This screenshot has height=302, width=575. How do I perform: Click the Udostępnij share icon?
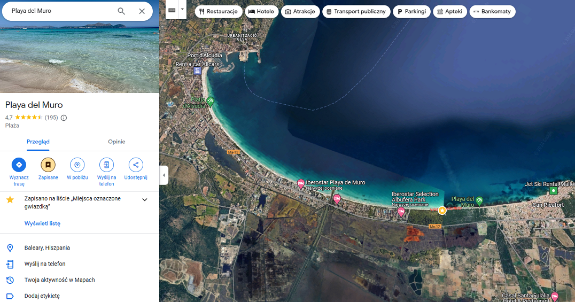tap(136, 165)
